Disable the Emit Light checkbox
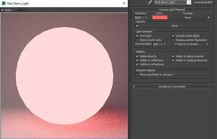Image resolution: width=217 pixels, height=139 pixels. [x=137, y=35]
